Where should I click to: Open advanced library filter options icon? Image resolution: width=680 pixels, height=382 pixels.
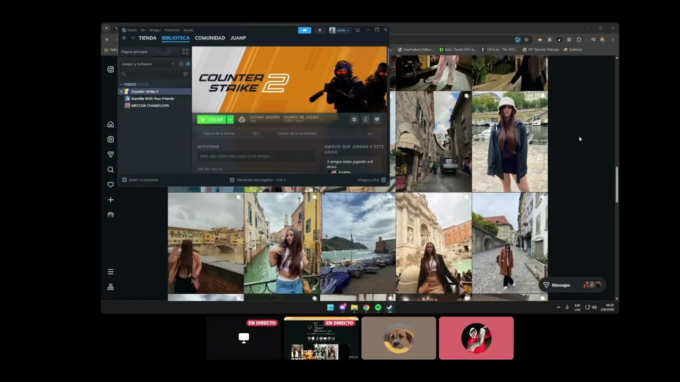185,74
